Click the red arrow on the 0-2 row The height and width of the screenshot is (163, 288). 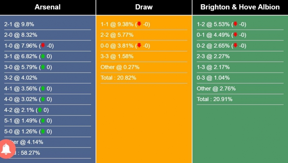point(235,45)
